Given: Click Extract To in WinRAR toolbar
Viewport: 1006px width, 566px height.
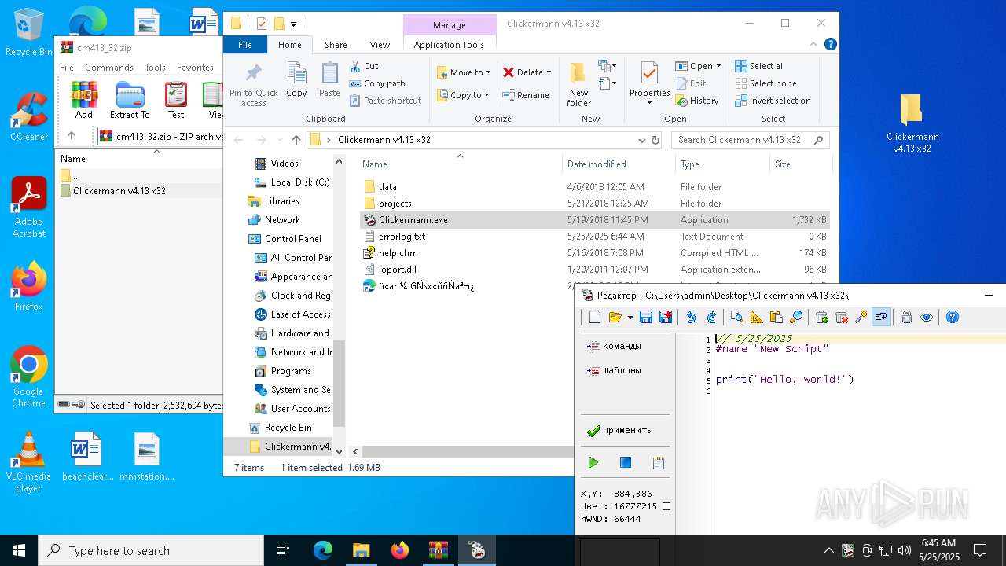Looking at the screenshot, I should coord(130,100).
